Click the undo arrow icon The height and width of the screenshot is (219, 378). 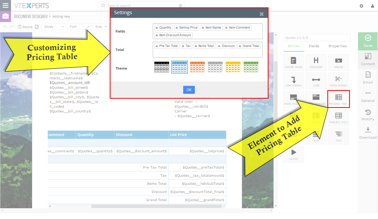click(5, 27)
